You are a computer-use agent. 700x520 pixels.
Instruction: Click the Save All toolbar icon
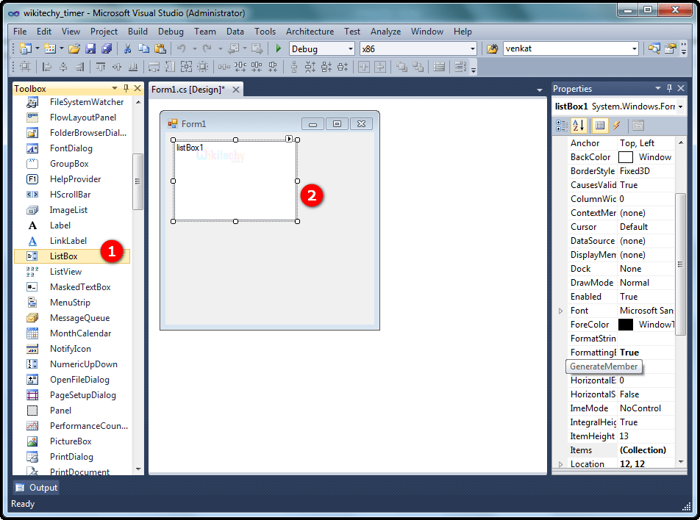tap(106, 48)
